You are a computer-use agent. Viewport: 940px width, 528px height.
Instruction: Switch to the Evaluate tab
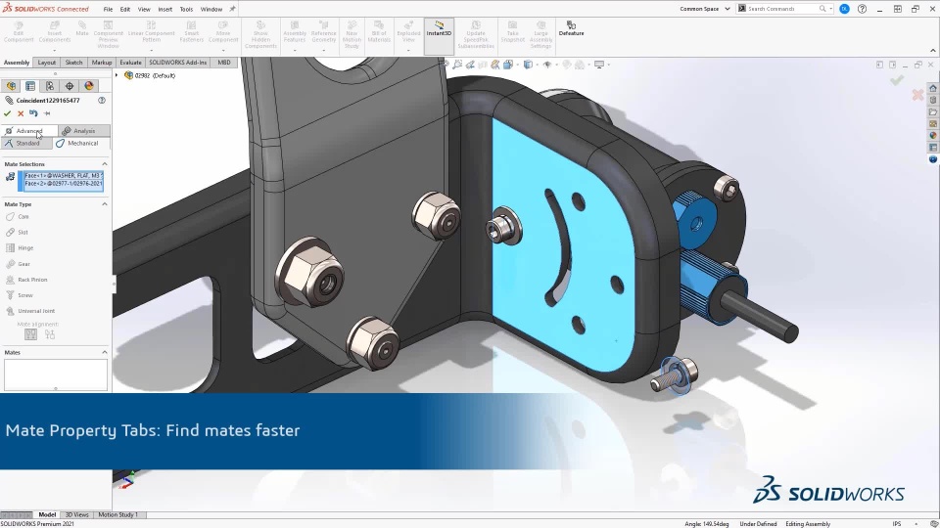[x=130, y=63]
